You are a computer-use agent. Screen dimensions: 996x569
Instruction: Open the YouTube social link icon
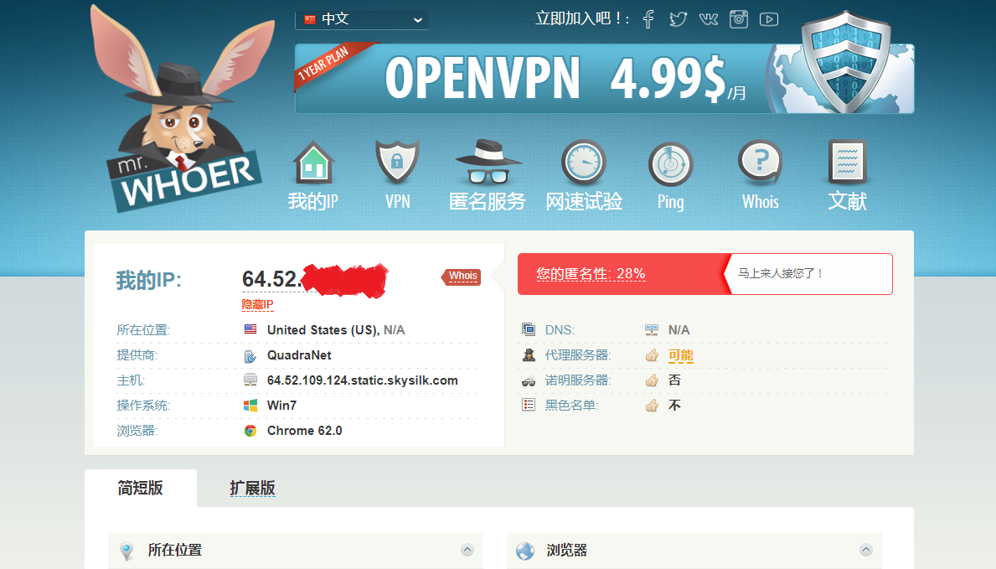click(x=769, y=19)
